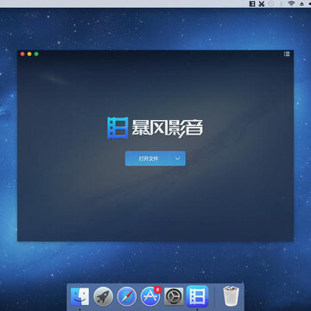Screen dimensions: 311x311
Task: Open the Wi-Fi menu bar icon
Action: (x=291, y=3)
